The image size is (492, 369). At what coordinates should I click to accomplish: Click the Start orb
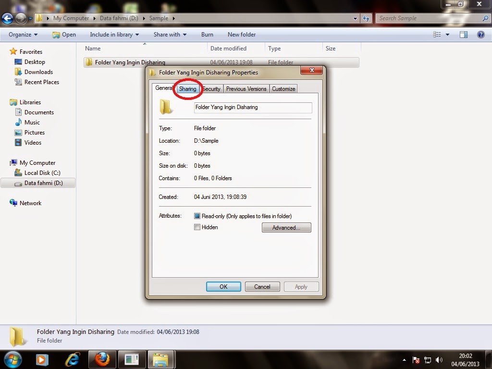point(12,359)
